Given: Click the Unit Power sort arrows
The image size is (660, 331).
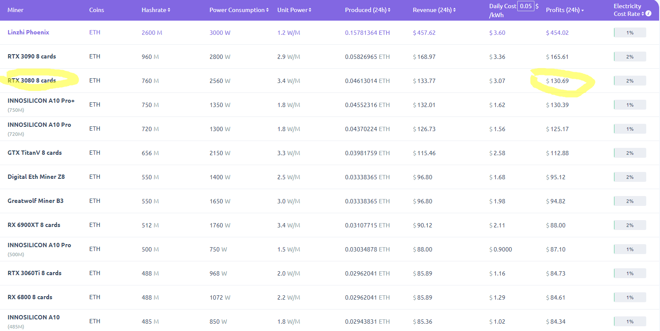Looking at the screenshot, I should pyautogui.click(x=310, y=10).
